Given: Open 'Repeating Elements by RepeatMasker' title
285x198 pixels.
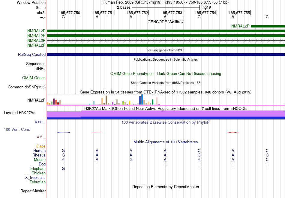Looking at the screenshot, I should pos(166,187).
